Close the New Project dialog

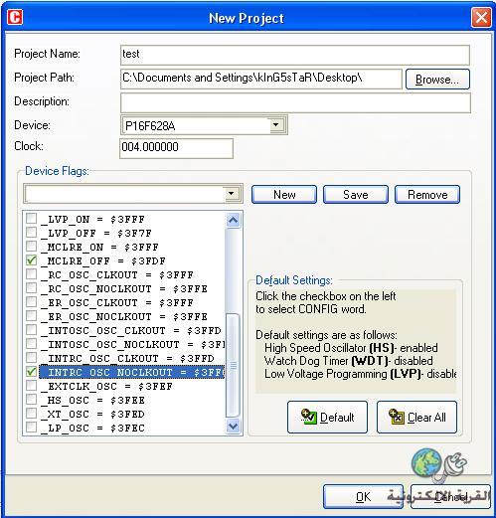[481, 17]
